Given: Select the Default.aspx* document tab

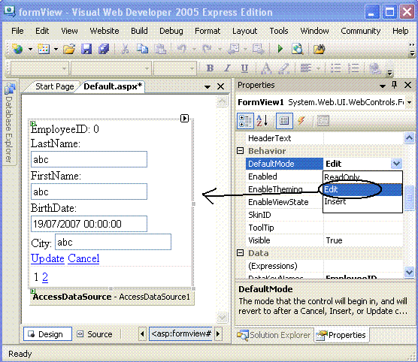Looking at the screenshot, I should [113, 86].
